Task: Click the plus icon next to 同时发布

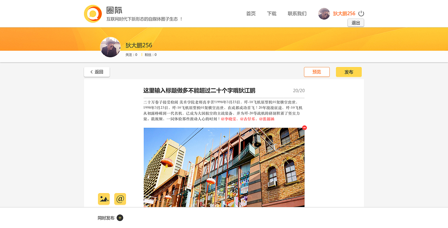Action: 120,218
